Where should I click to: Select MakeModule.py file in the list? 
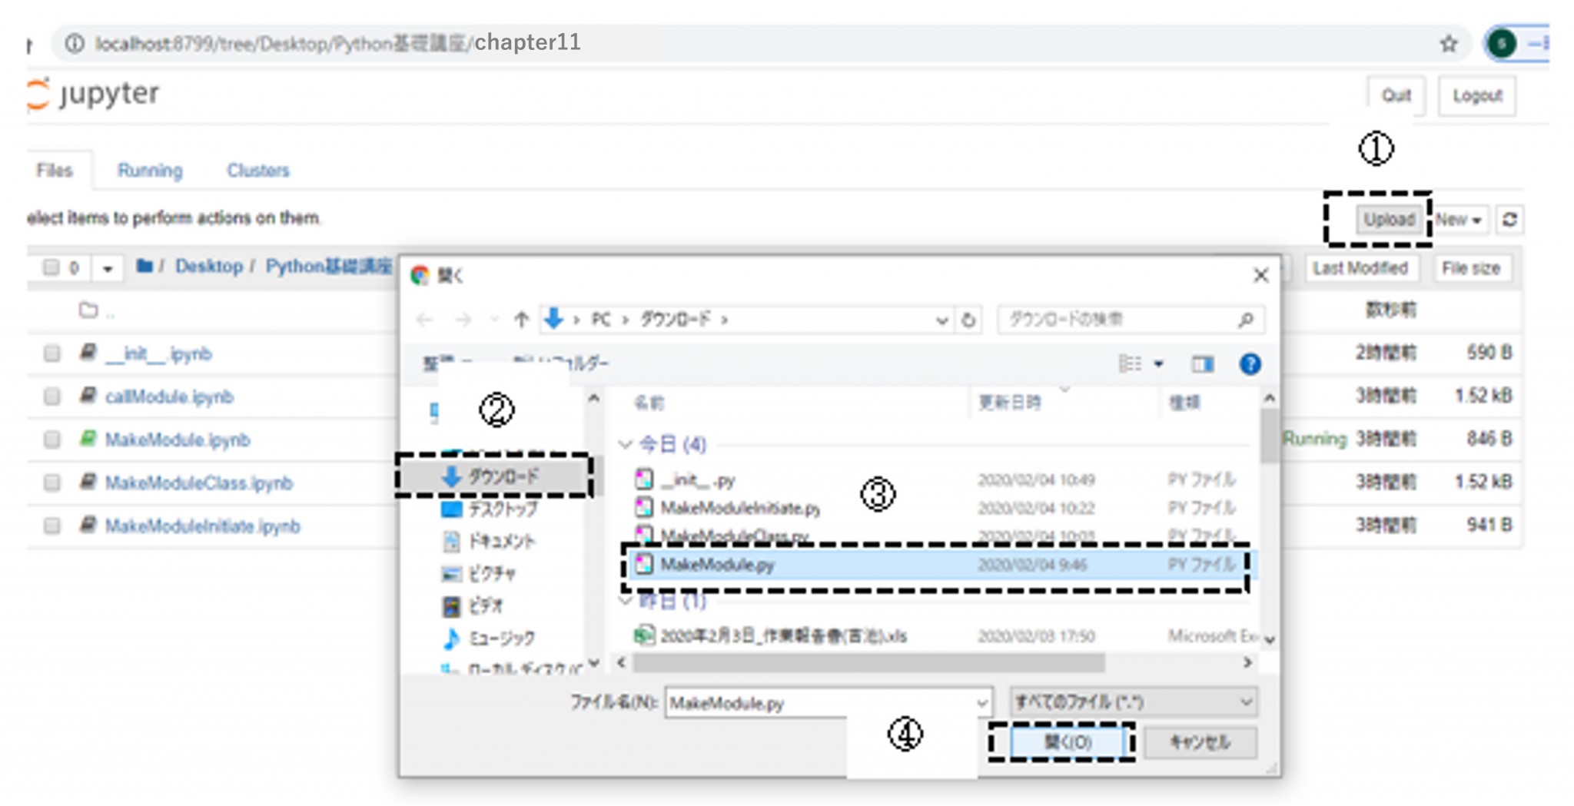click(x=717, y=565)
